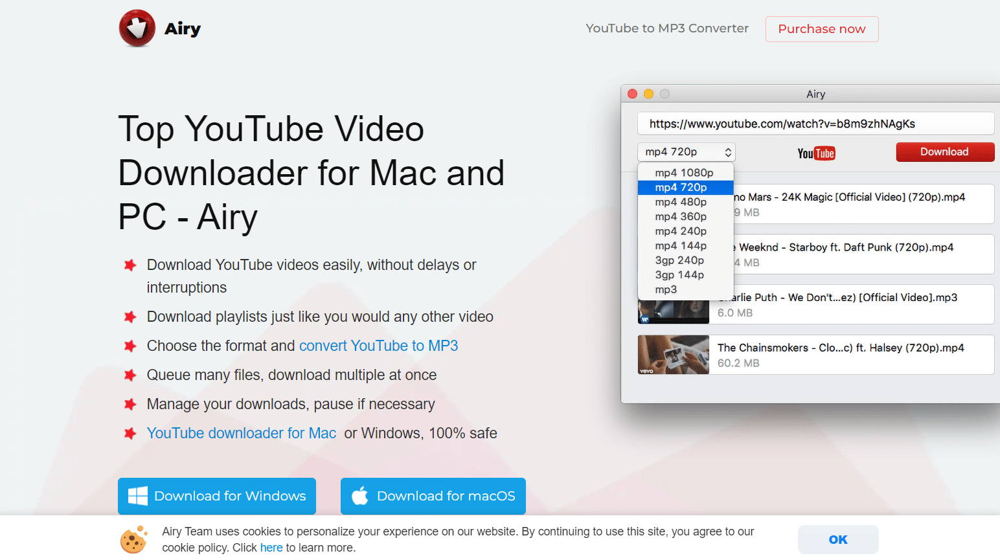Click the YouTube URL input field

pos(816,124)
